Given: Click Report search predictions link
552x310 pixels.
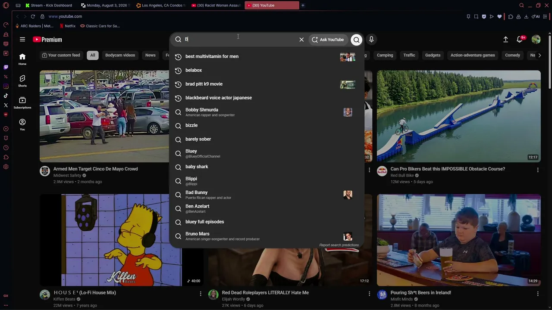Looking at the screenshot, I should click(x=339, y=245).
